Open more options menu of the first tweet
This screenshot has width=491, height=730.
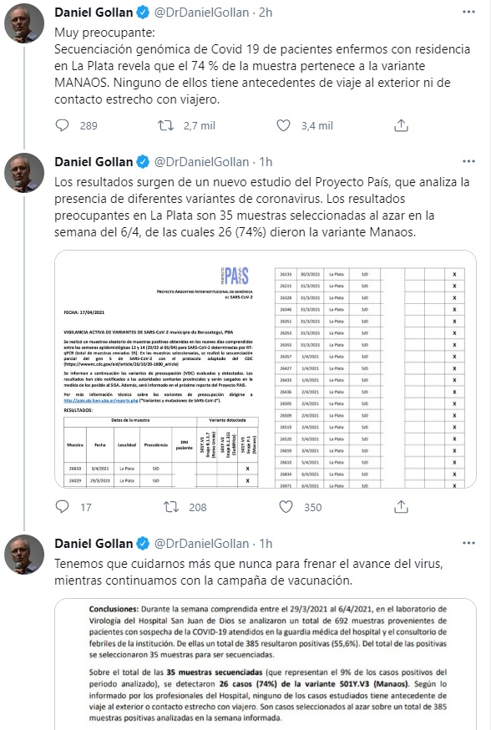468,12
